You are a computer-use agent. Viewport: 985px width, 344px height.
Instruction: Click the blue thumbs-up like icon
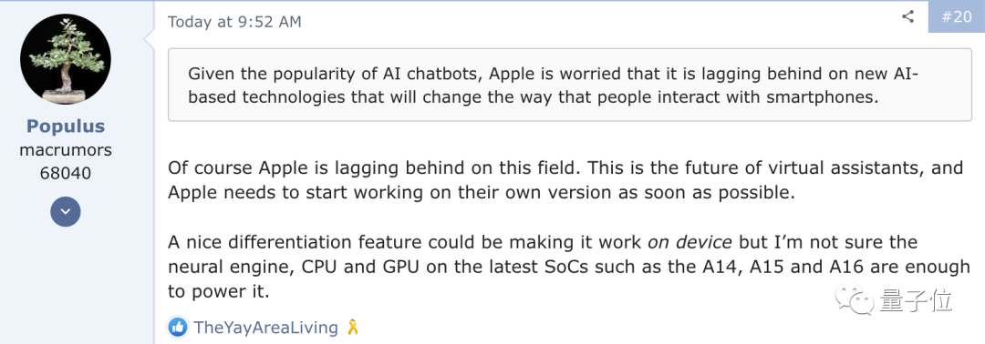179,327
